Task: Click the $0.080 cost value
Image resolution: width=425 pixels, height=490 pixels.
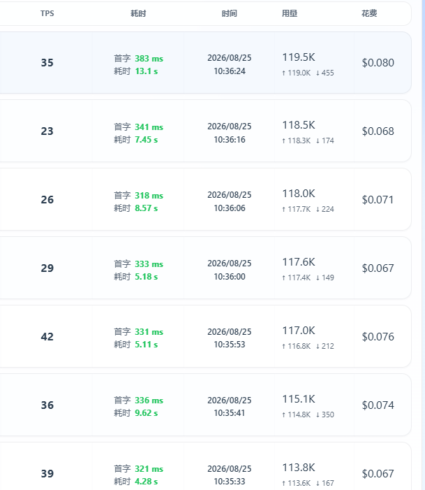Action: click(378, 62)
